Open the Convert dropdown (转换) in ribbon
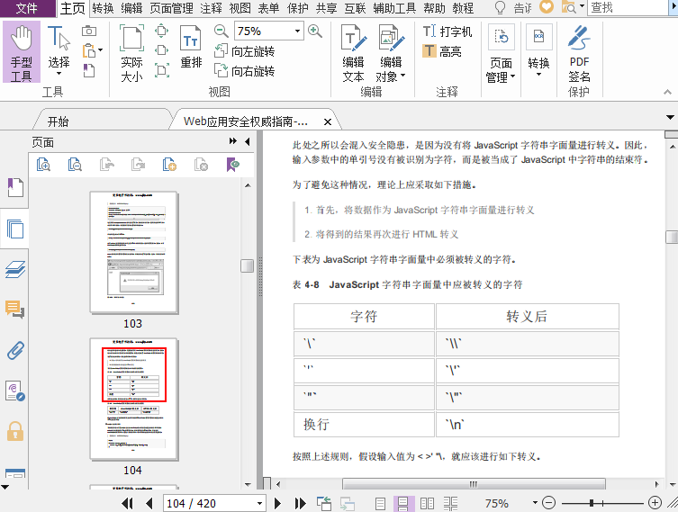 point(538,50)
